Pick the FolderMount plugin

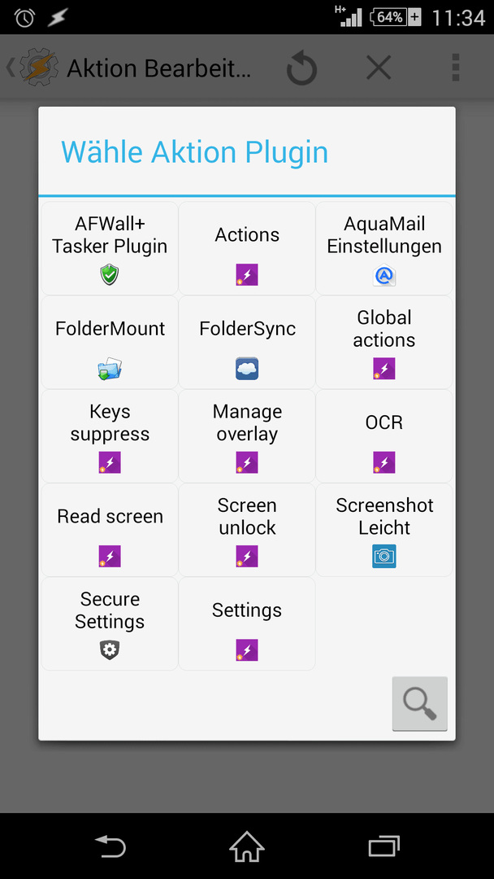(x=110, y=343)
